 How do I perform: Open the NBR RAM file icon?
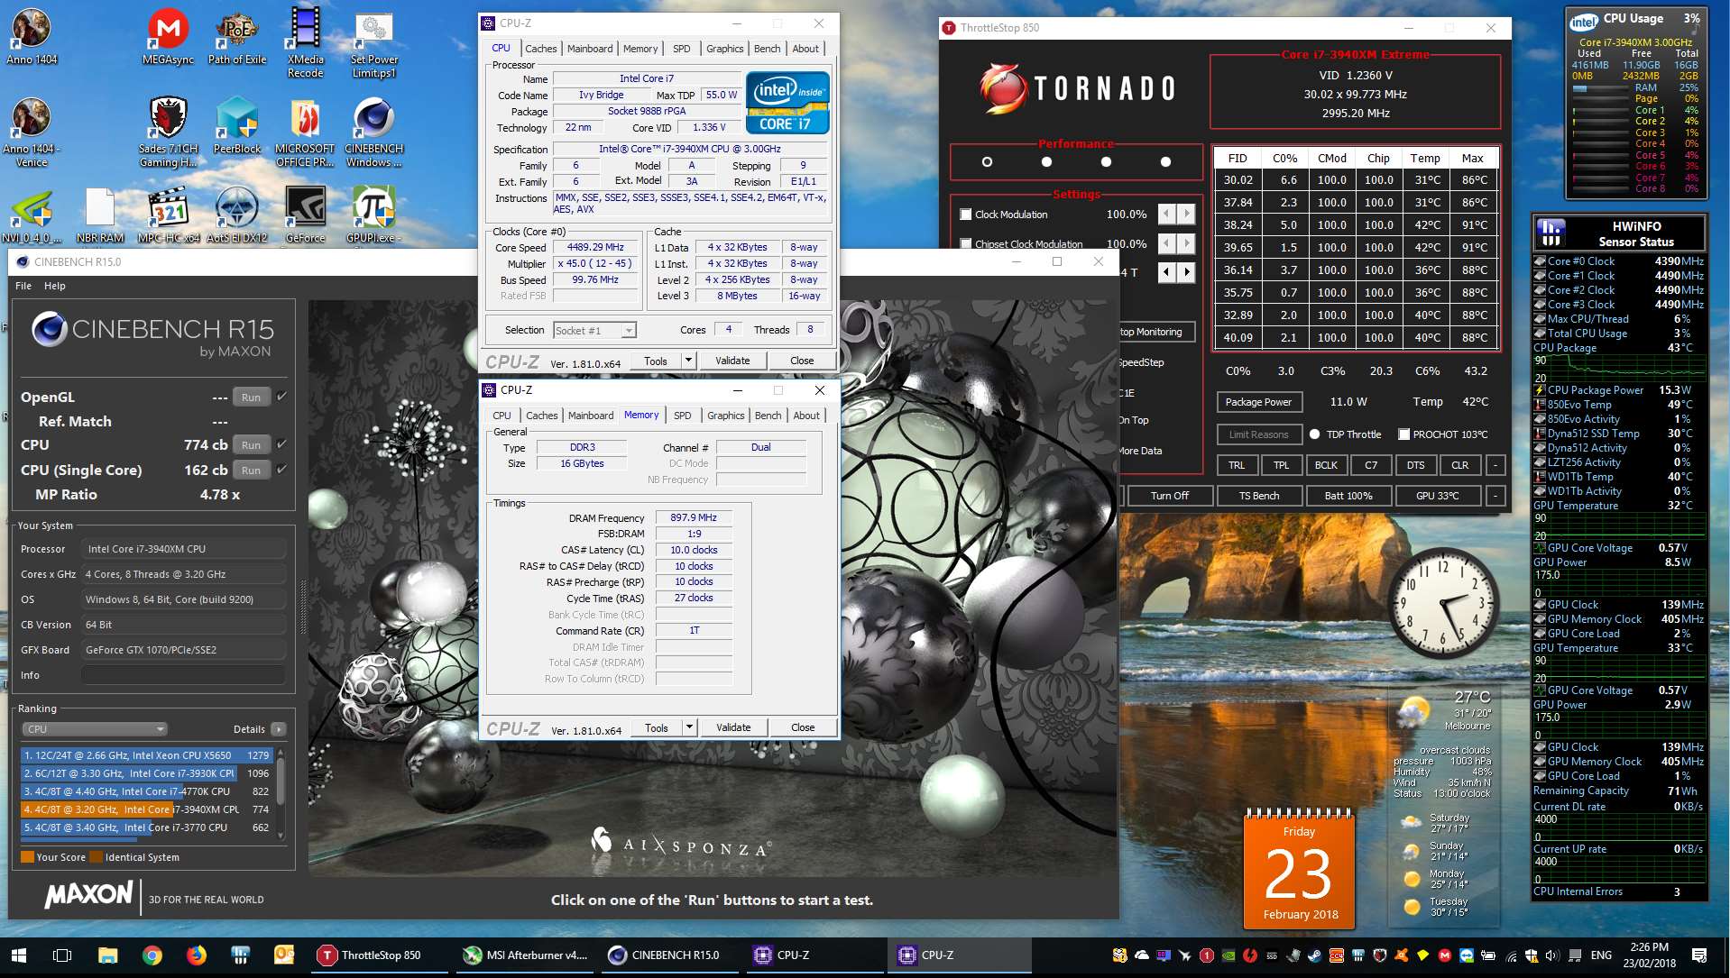click(x=100, y=215)
